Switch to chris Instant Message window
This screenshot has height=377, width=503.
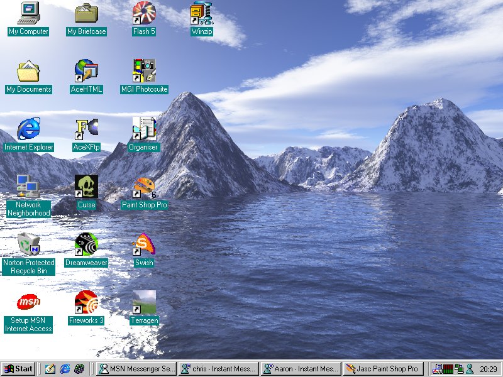(218, 369)
